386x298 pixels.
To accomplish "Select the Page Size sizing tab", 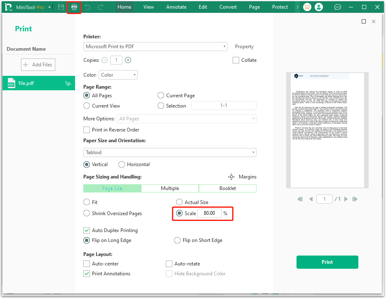I will tap(112, 188).
